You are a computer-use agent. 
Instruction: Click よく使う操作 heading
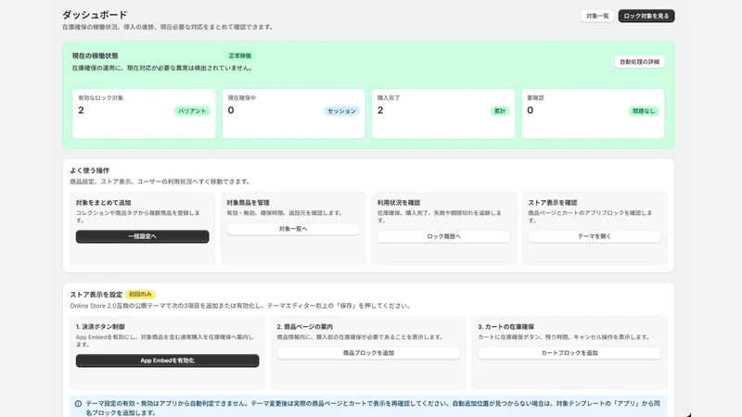coord(89,171)
